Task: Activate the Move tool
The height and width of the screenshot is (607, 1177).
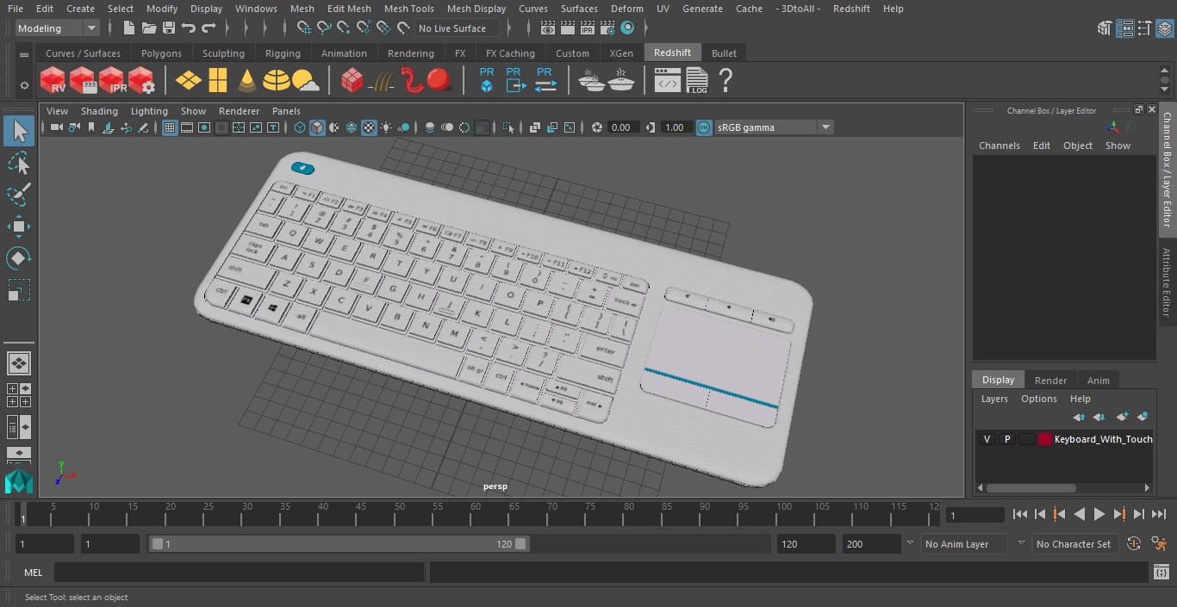Action: pyautogui.click(x=19, y=226)
